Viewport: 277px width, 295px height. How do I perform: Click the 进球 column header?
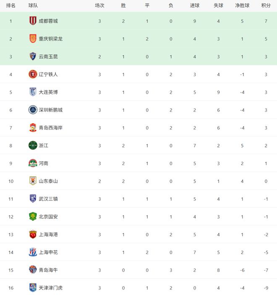(x=195, y=5)
